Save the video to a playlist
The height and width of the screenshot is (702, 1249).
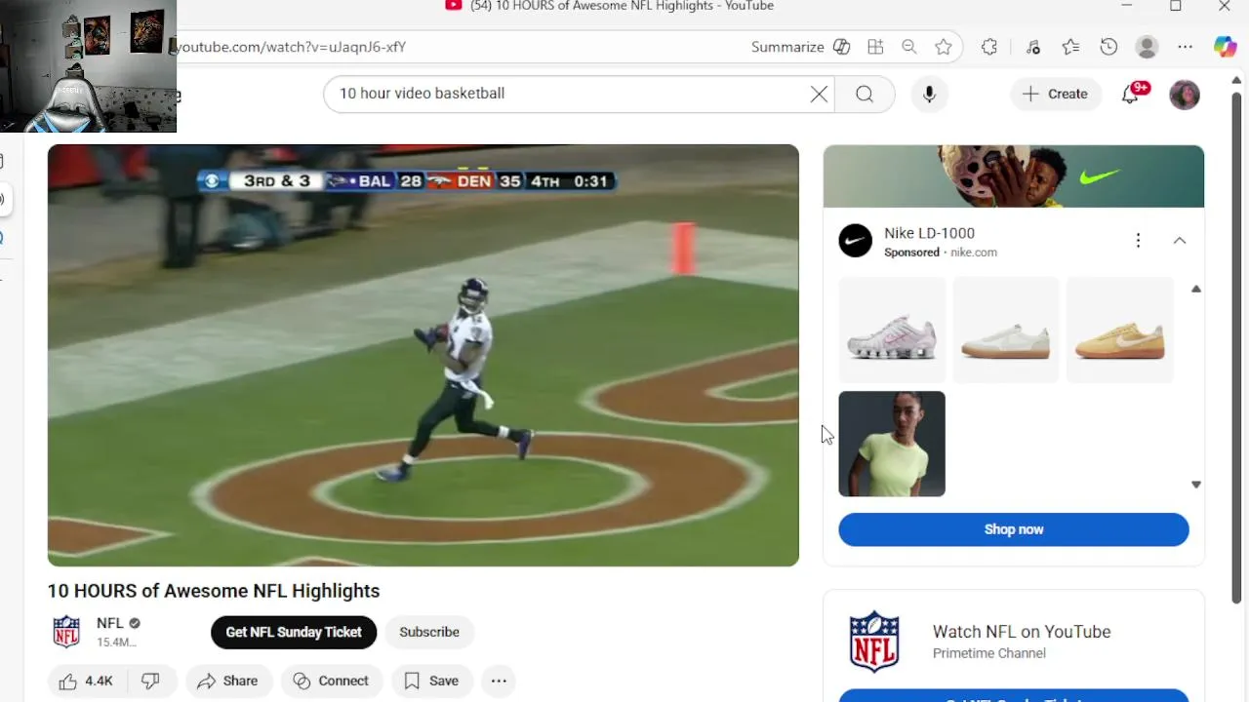point(431,681)
